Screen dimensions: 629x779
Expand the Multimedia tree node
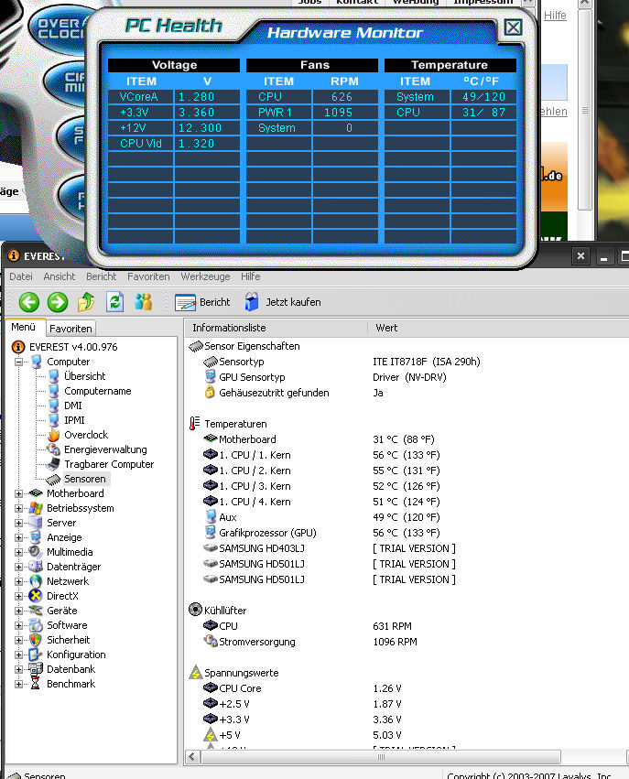(x=19, y=552)
